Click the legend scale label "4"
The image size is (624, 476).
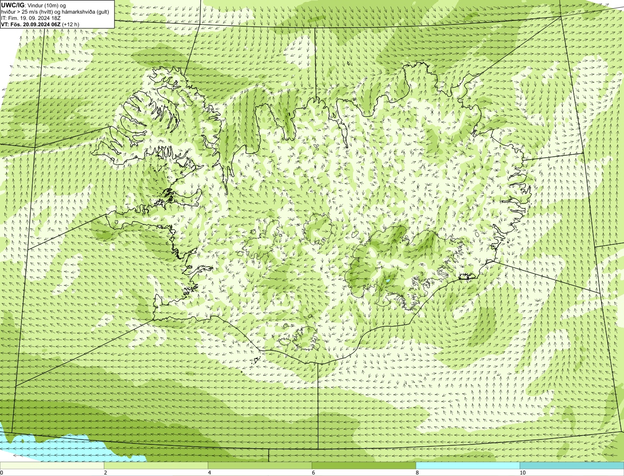point(209,473)
